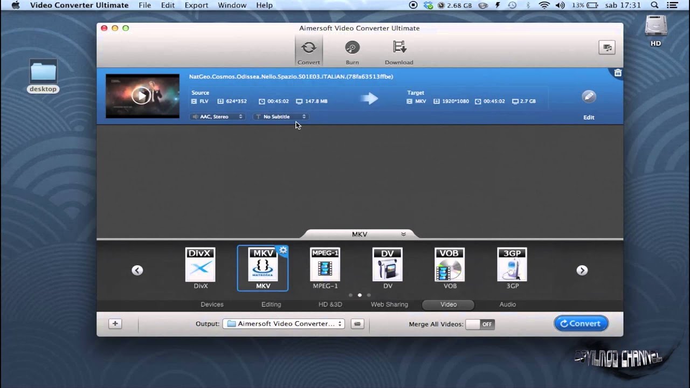Click the Edit pencil icon
This screenshot has width=690, height=388.
(589, 96)
